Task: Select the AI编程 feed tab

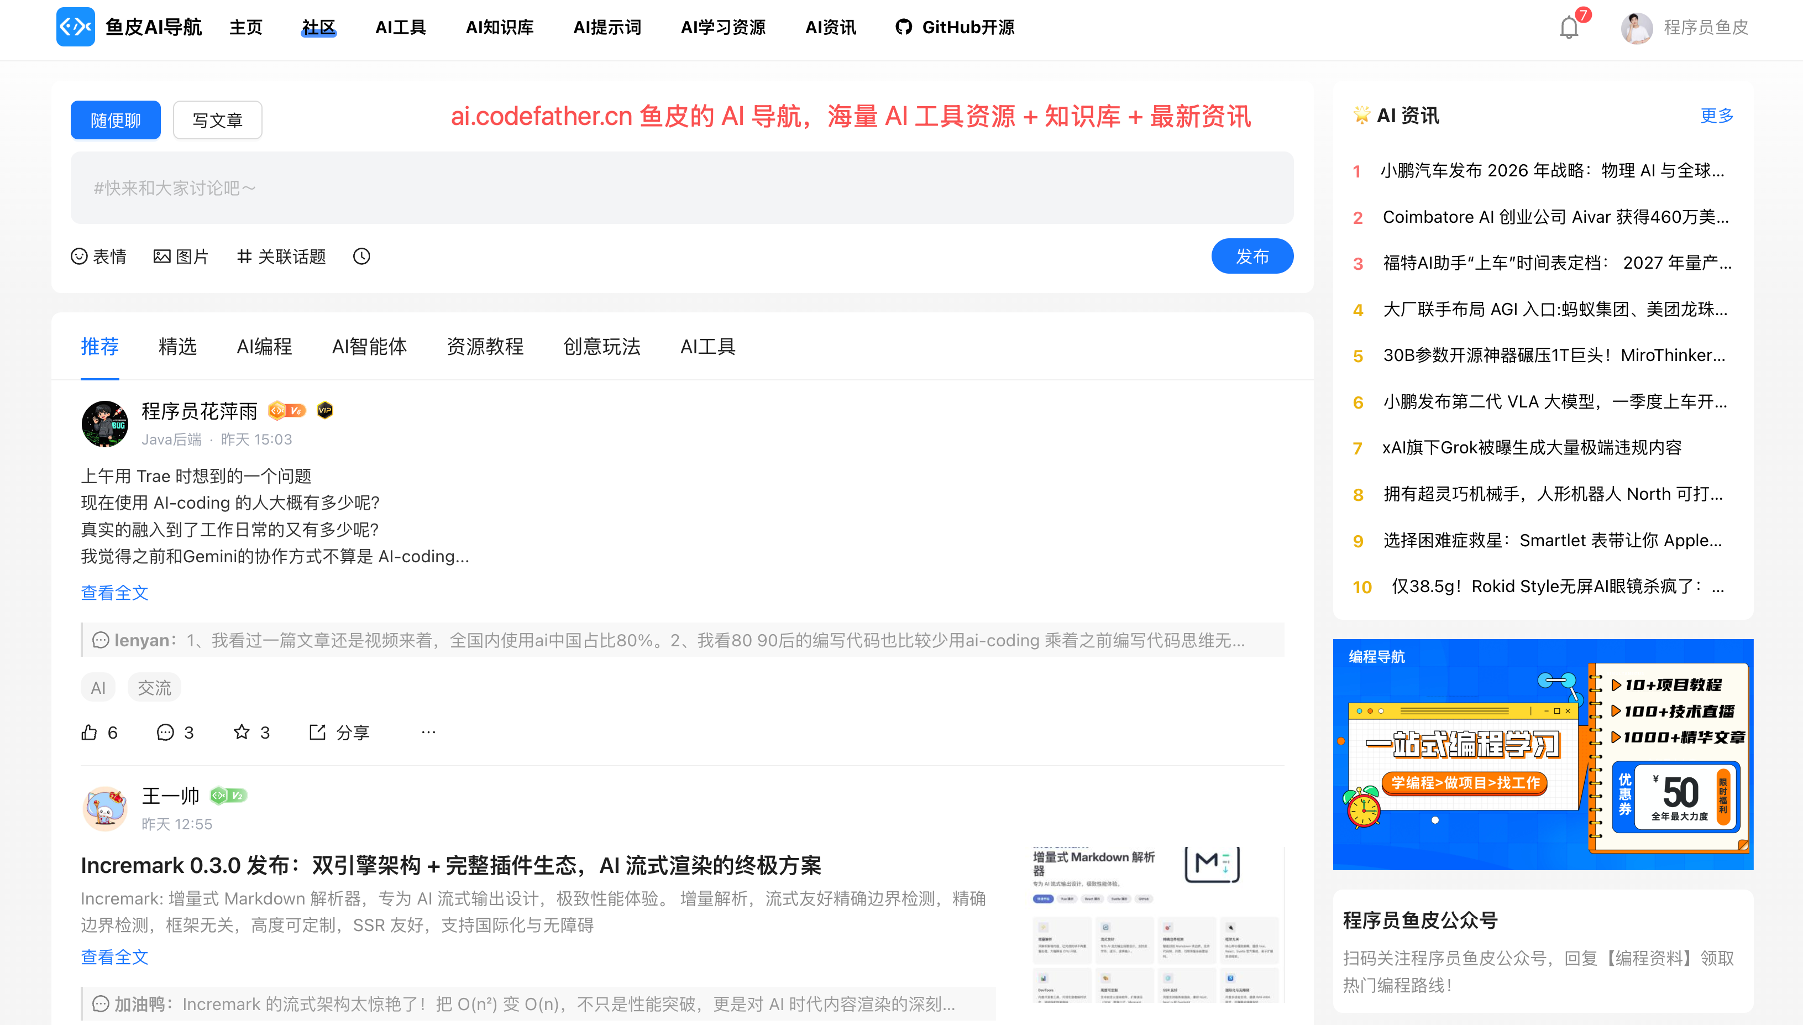Action: point(264,346)
